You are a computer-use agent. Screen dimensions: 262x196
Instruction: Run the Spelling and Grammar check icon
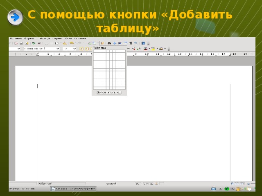(x=34, y=43)
